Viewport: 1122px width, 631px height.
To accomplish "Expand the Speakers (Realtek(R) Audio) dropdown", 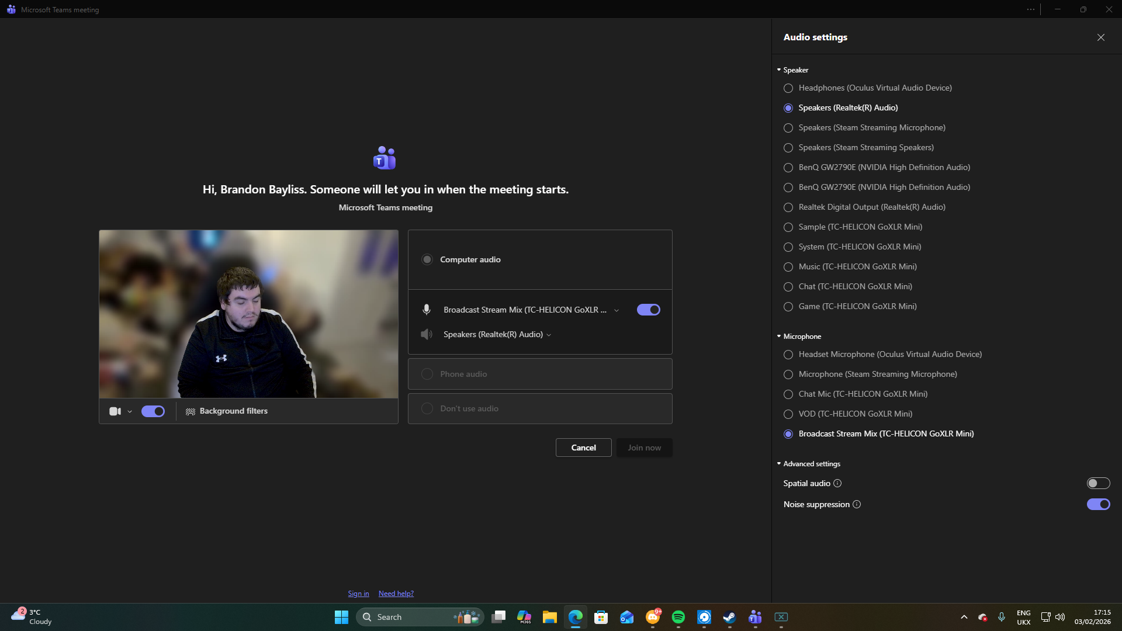I will tap(549, 335).
